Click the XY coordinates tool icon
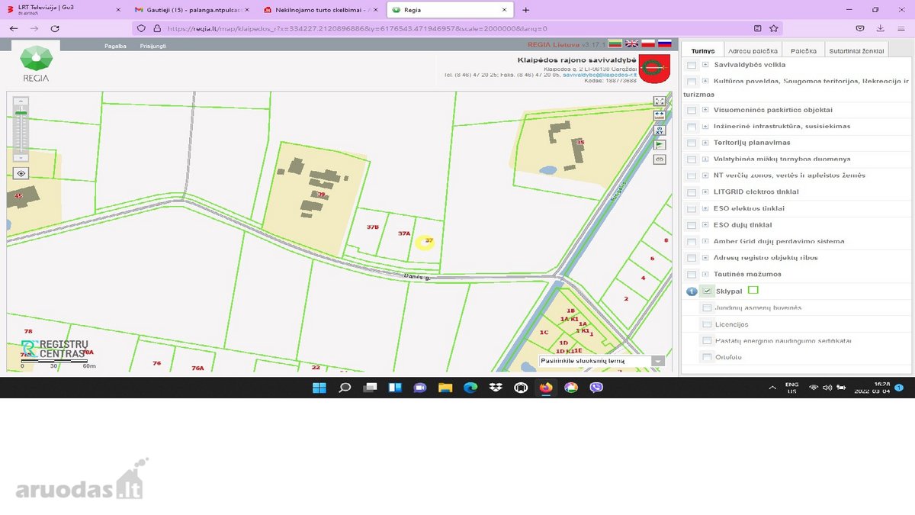This screenshot has height=515, width=915. pos(660,130)
